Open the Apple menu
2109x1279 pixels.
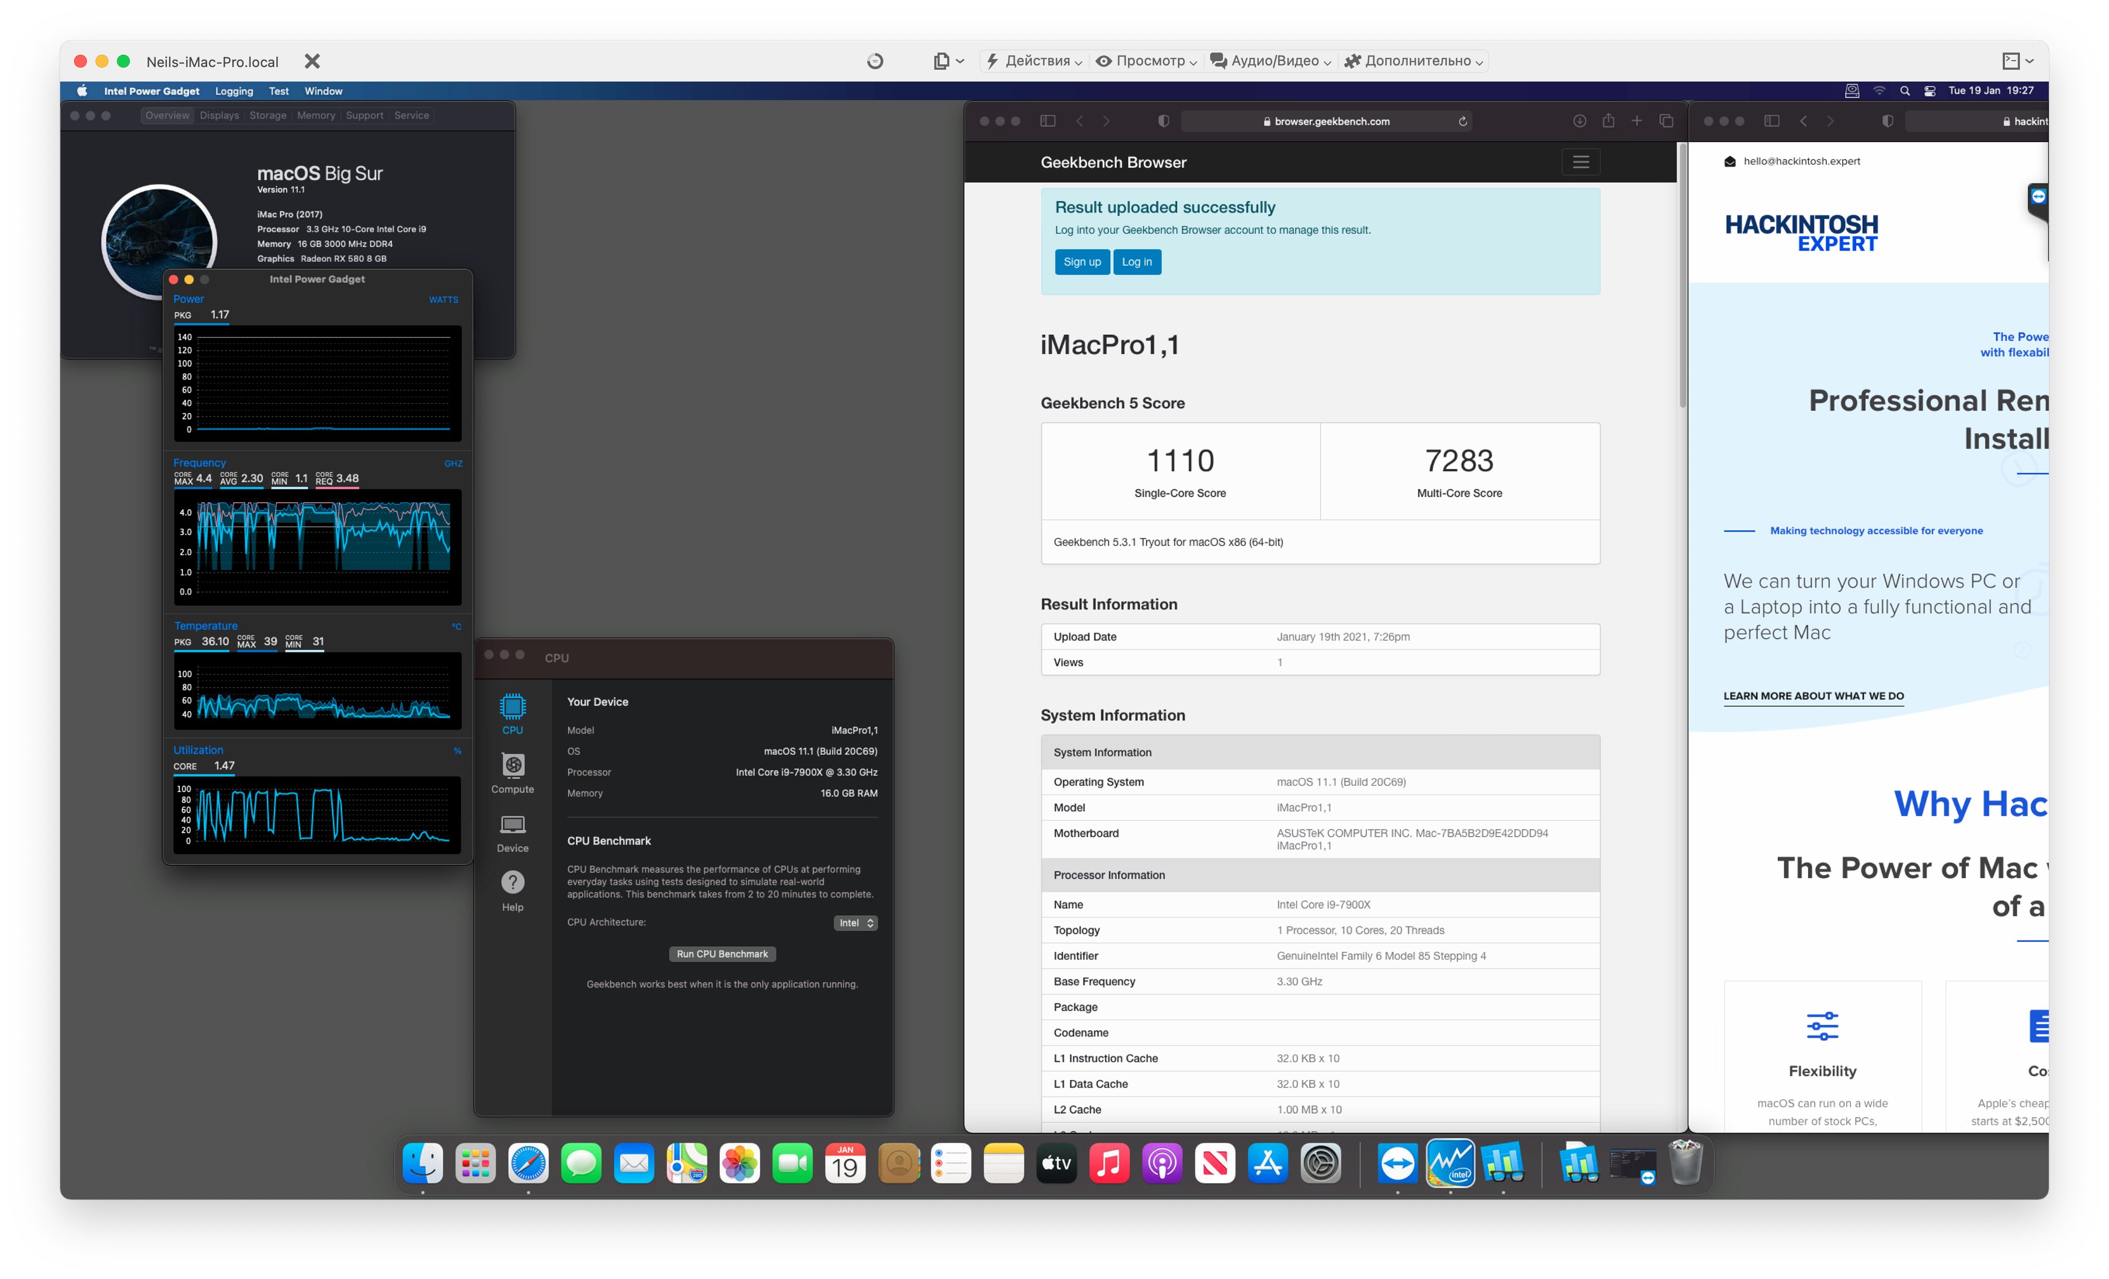coord(82,91)
